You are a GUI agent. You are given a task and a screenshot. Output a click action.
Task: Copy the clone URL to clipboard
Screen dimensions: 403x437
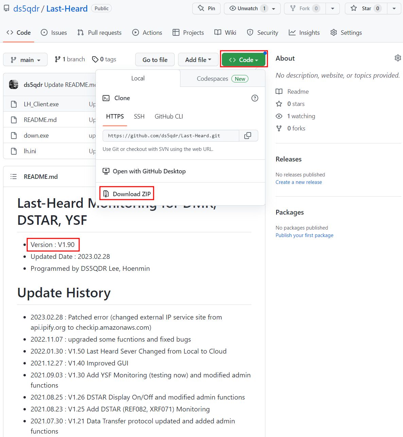tap(248, 136)
